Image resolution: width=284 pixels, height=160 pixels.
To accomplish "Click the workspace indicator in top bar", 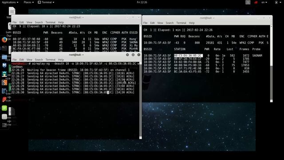I will 248,2.
